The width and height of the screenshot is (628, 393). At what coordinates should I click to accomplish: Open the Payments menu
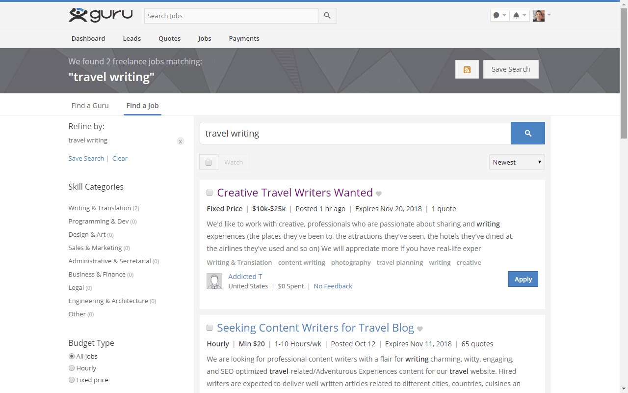(x=244, y=38)
